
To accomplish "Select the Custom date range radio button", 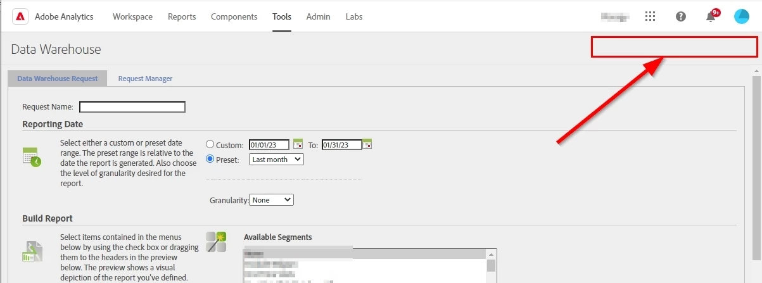I will [x=211, y=144].
